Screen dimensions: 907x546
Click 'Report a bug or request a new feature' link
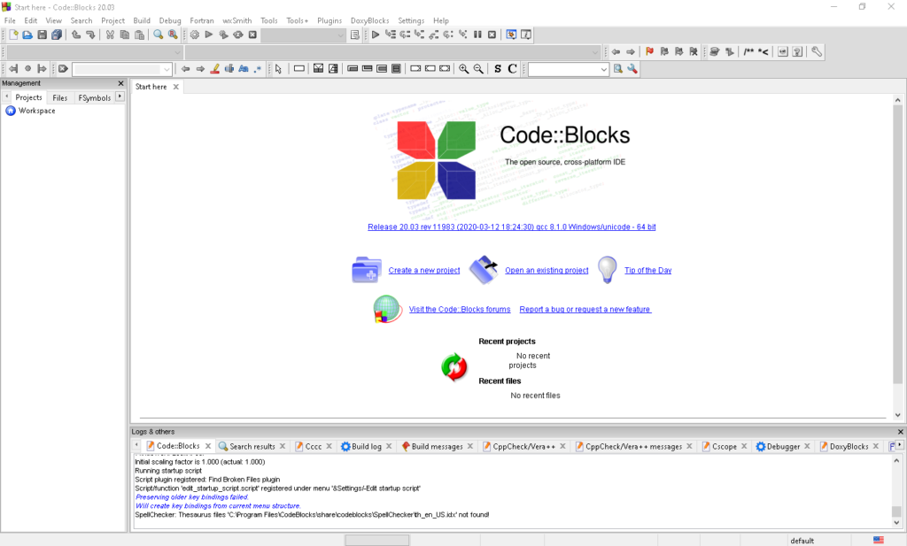coord(585,309)
